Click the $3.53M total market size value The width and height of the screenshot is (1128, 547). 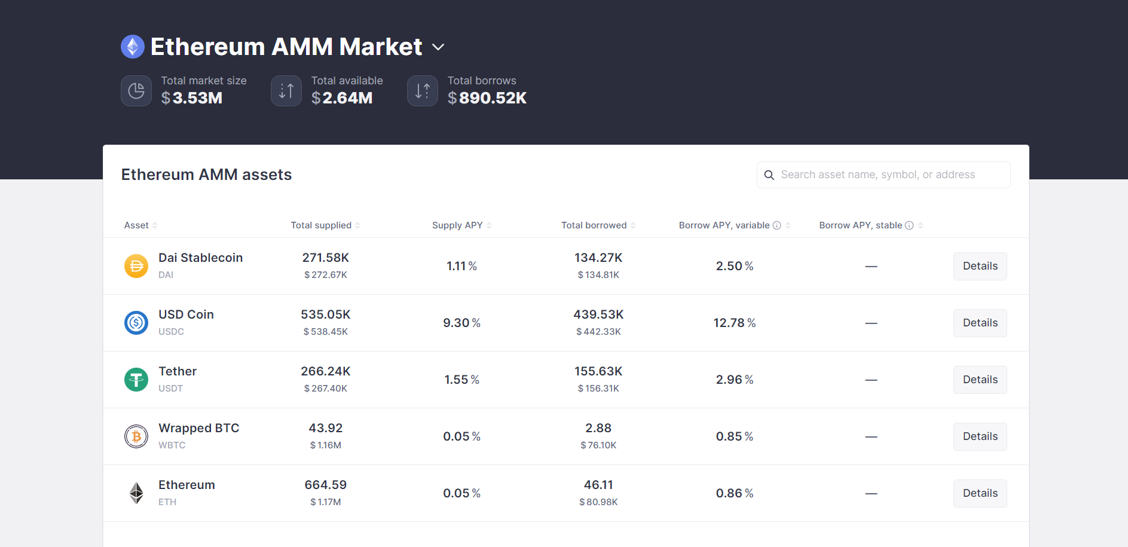point(192,98)
